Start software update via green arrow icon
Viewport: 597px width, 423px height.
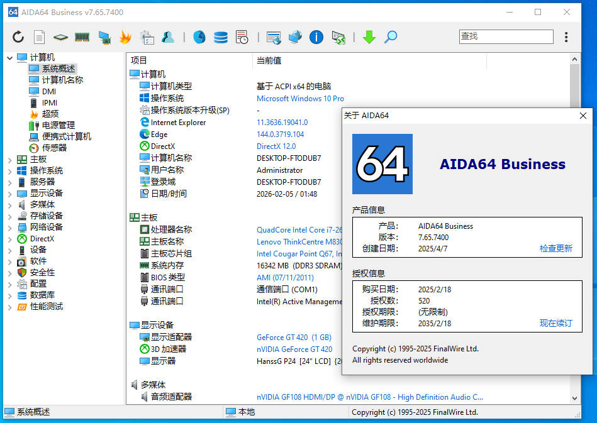point(369,37)
